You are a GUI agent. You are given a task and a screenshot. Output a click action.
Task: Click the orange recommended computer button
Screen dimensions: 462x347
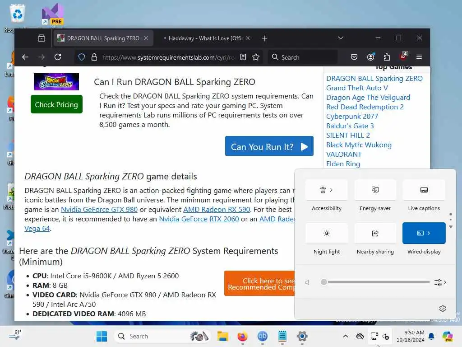tap(259, 283)
